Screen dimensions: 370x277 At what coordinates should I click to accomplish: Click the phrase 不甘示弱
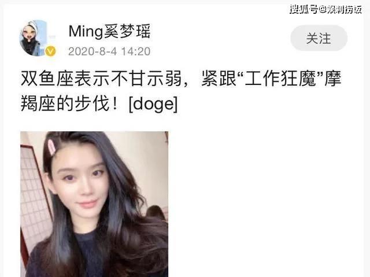coord(146,78)
